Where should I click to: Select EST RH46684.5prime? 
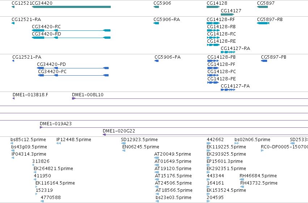pos(242,179)
